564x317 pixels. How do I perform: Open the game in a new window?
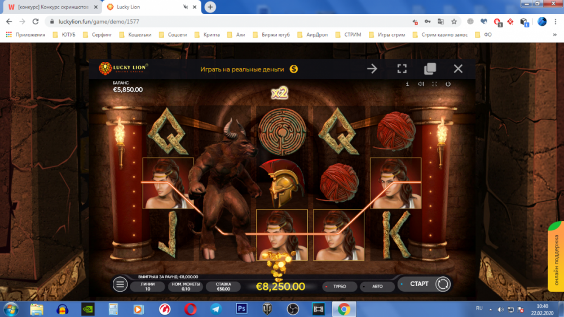click(x=430, y=69)
